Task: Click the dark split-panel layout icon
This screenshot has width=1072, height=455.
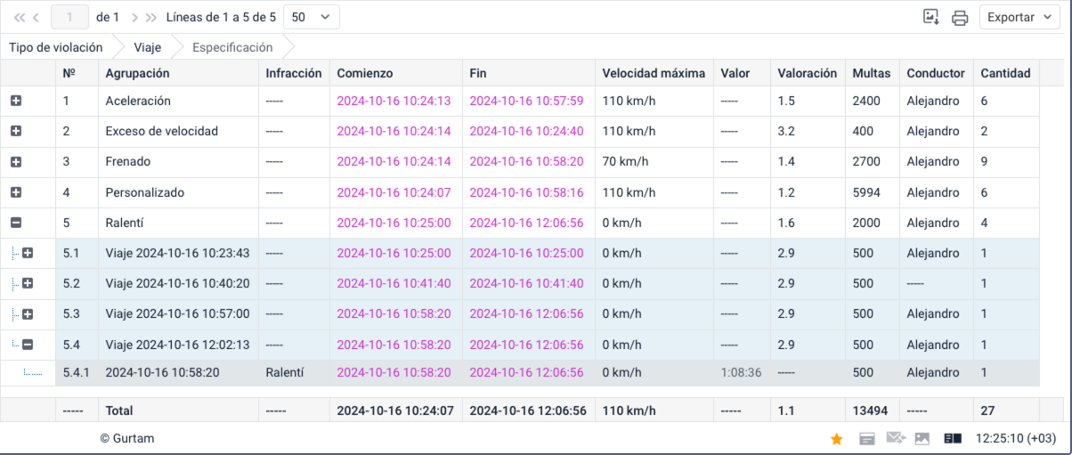Action: click(x=953, y=438)
